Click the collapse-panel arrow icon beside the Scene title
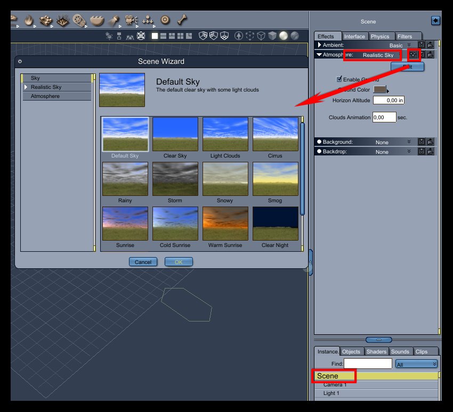453x412 pixels. (435, 21)
